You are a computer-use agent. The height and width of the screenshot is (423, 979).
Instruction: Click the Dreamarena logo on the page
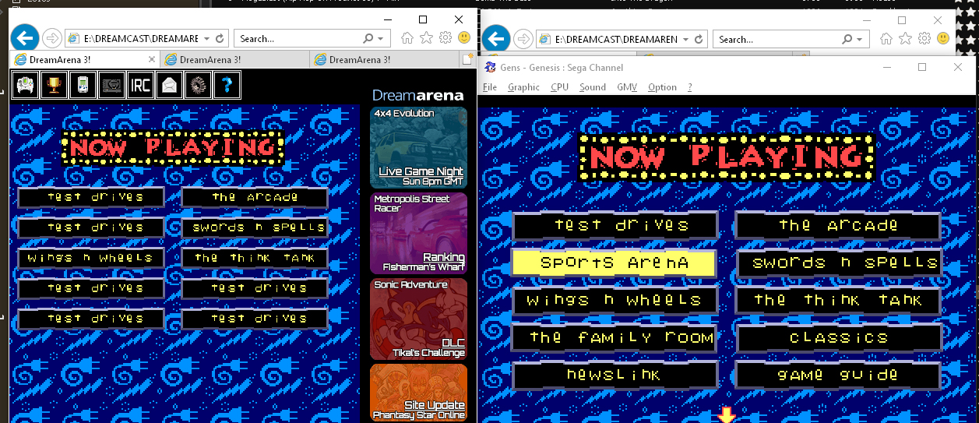pyautogui.click(x=418, y=95)
